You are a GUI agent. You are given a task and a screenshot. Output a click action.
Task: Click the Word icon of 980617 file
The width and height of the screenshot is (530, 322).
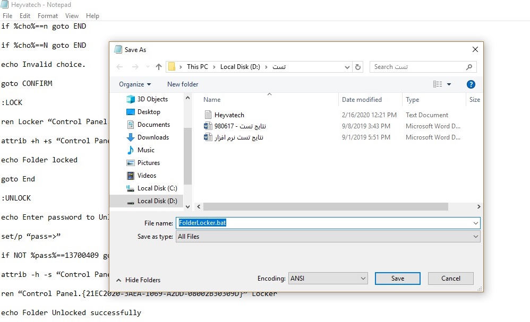coord(208,126)
